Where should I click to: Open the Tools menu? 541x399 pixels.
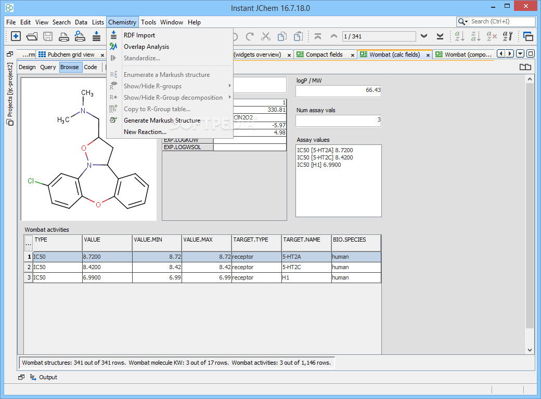click(148, 22)
